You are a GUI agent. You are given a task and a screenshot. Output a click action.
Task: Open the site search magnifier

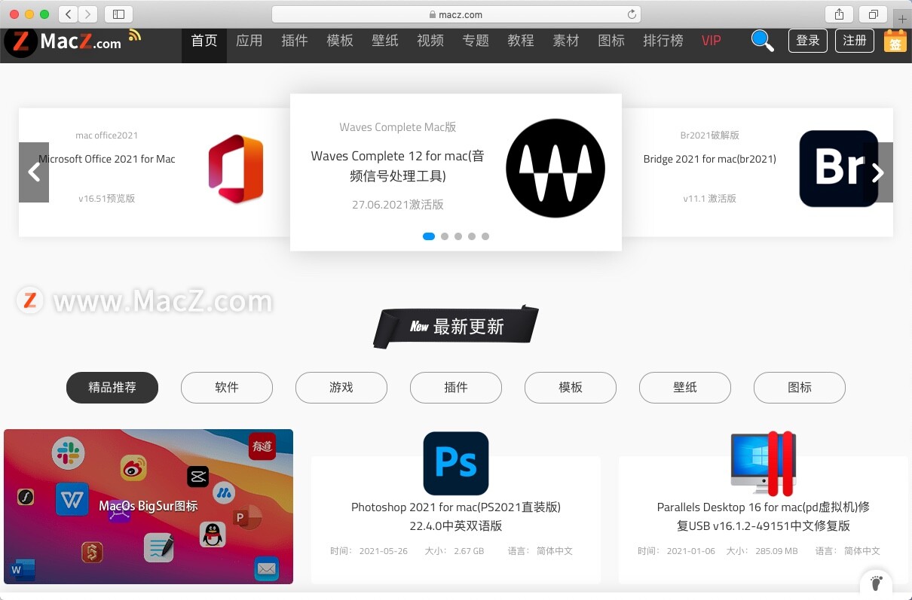click(x=763, y=41)
